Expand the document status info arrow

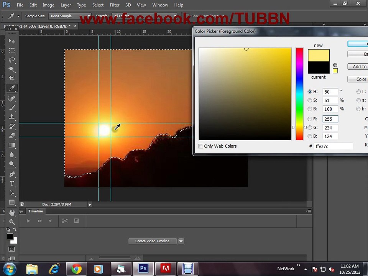[90, 204]
